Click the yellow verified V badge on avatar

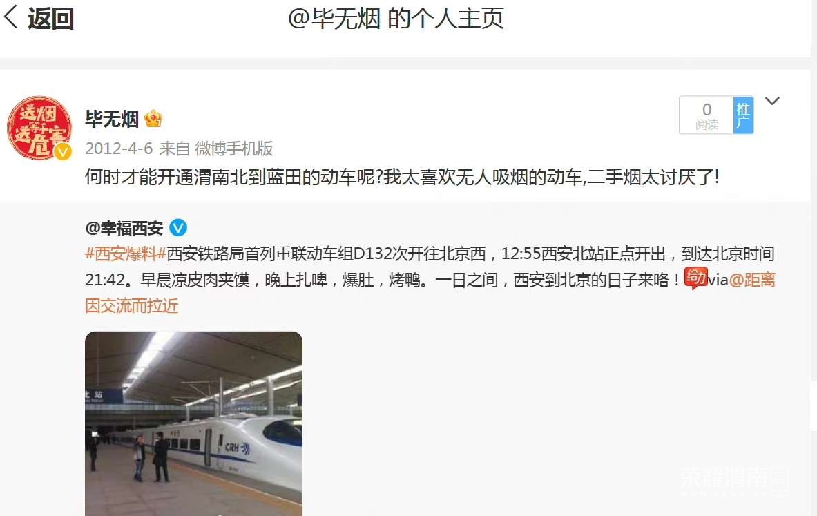pyautogui.click(x=63, y=152)
